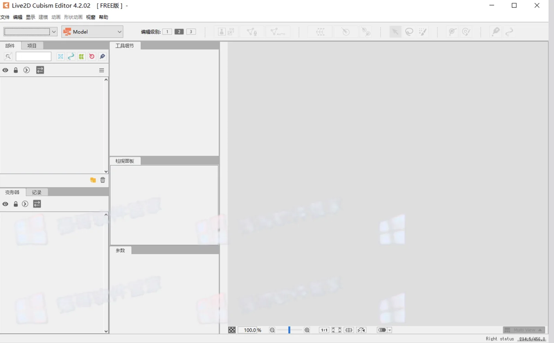The image size is (554, 343).
Task: Toggle the pill-shaped switch in the canvas bar
Action: click(382, 330)
